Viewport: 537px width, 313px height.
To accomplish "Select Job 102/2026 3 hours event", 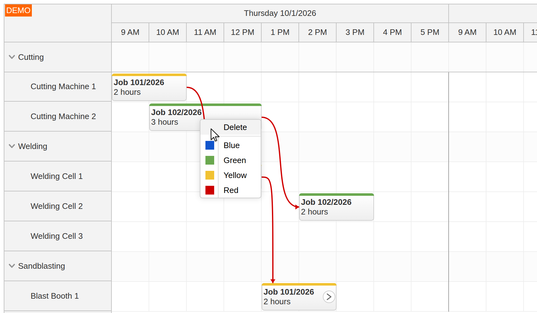I will click(x=175, y=117).
